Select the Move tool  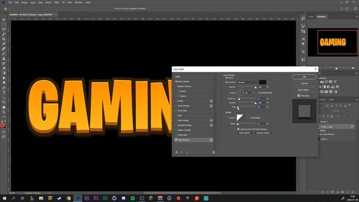pos(4,20)
